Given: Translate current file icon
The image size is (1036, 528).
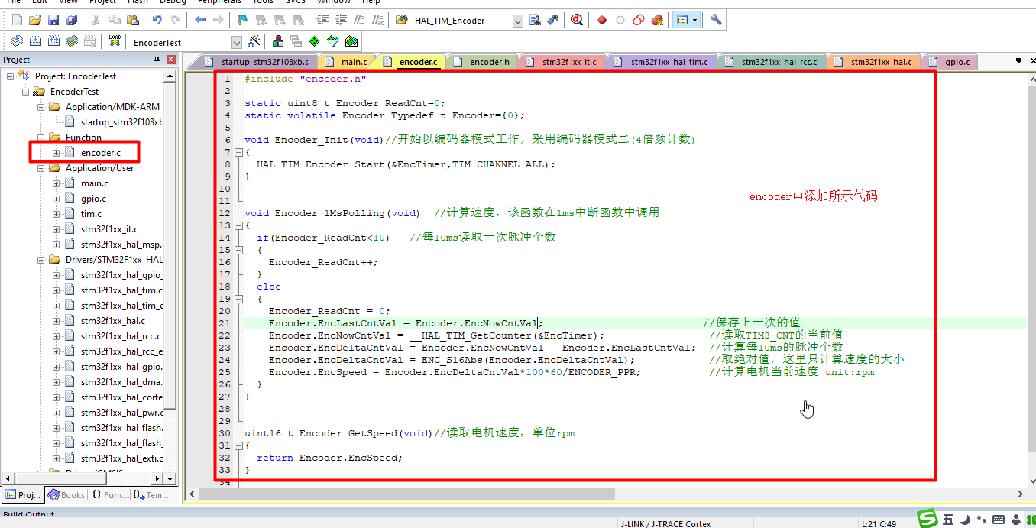Looking at the screenshot, I should (x=15, y=41).
